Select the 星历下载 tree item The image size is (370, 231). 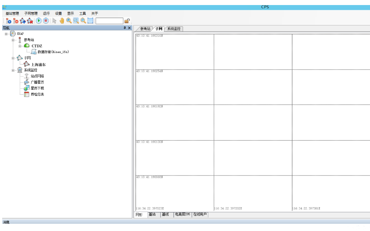[x=37, y=88]
